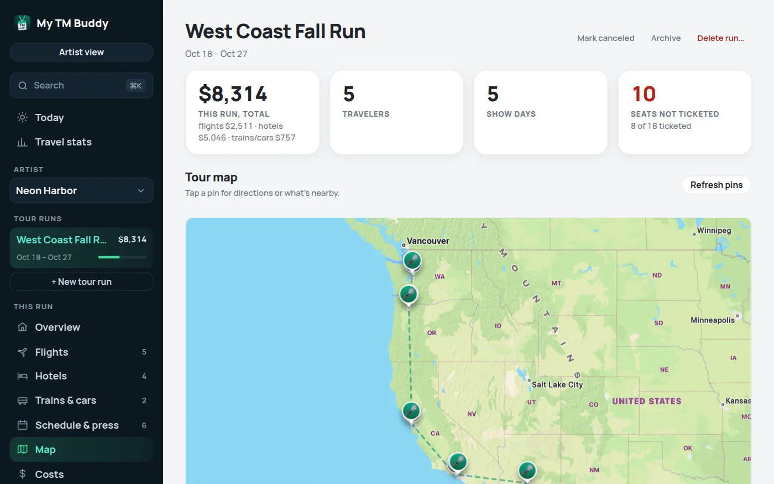Click the Trains & cars count 2
Viewport: 774px width, 484px height.
144,400
